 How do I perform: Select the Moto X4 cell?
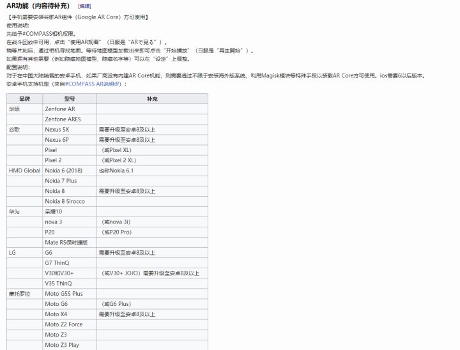(70, 314)
